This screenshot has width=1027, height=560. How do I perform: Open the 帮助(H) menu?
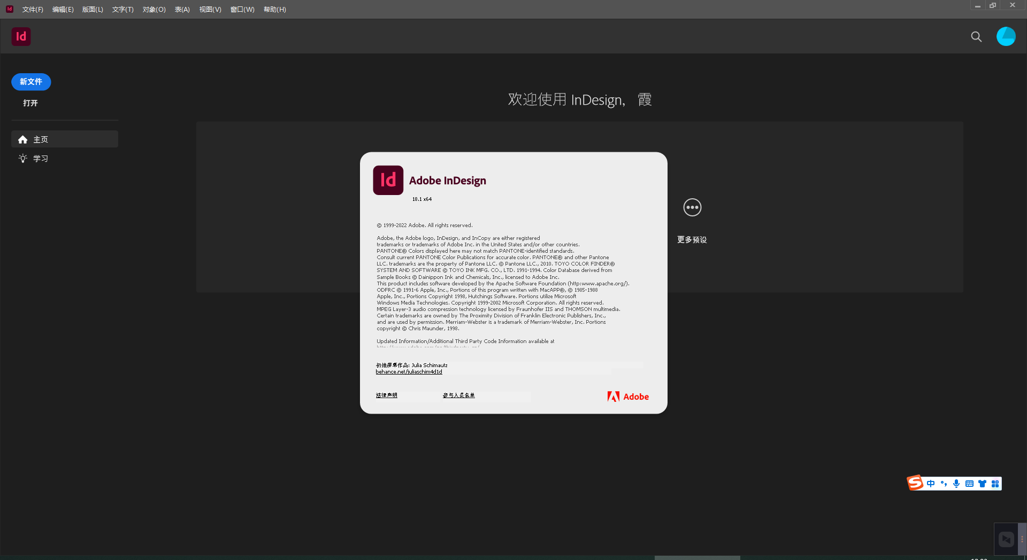[275, 9]
